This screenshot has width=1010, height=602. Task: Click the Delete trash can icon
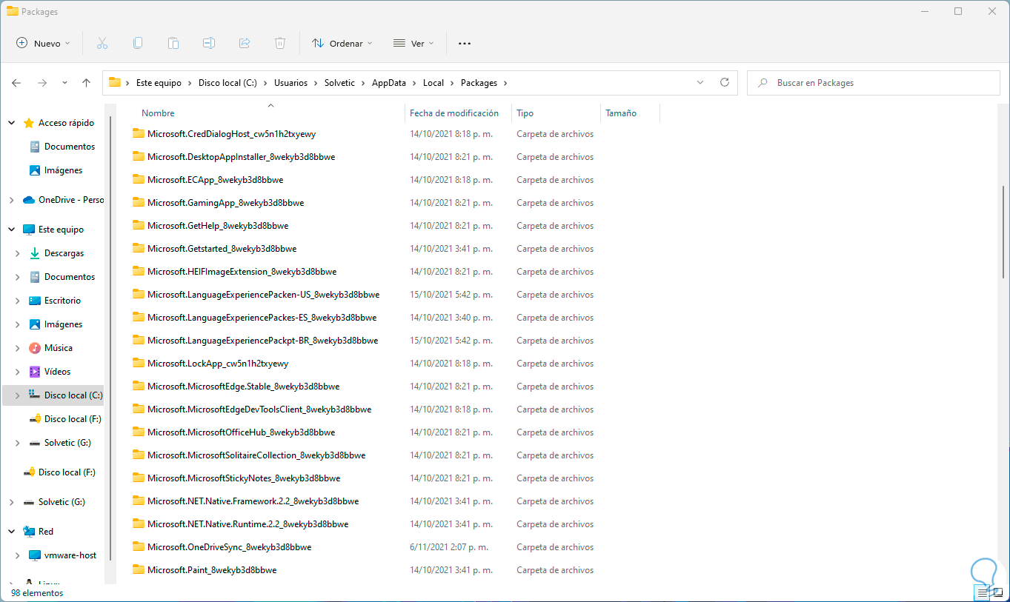[x=280, y=44]
